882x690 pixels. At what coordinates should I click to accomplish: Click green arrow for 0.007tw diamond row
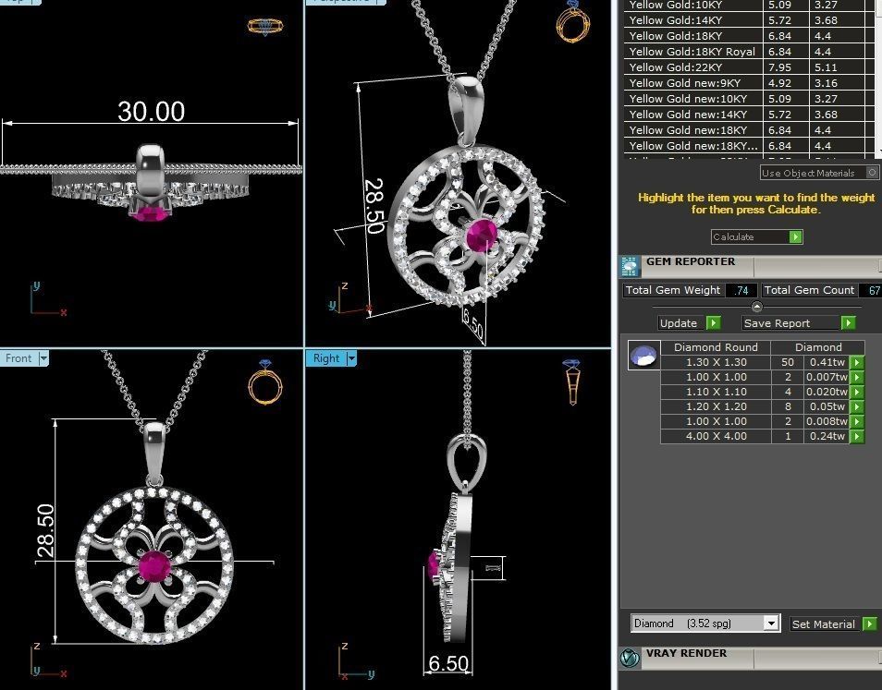click(x=856, y=377)
